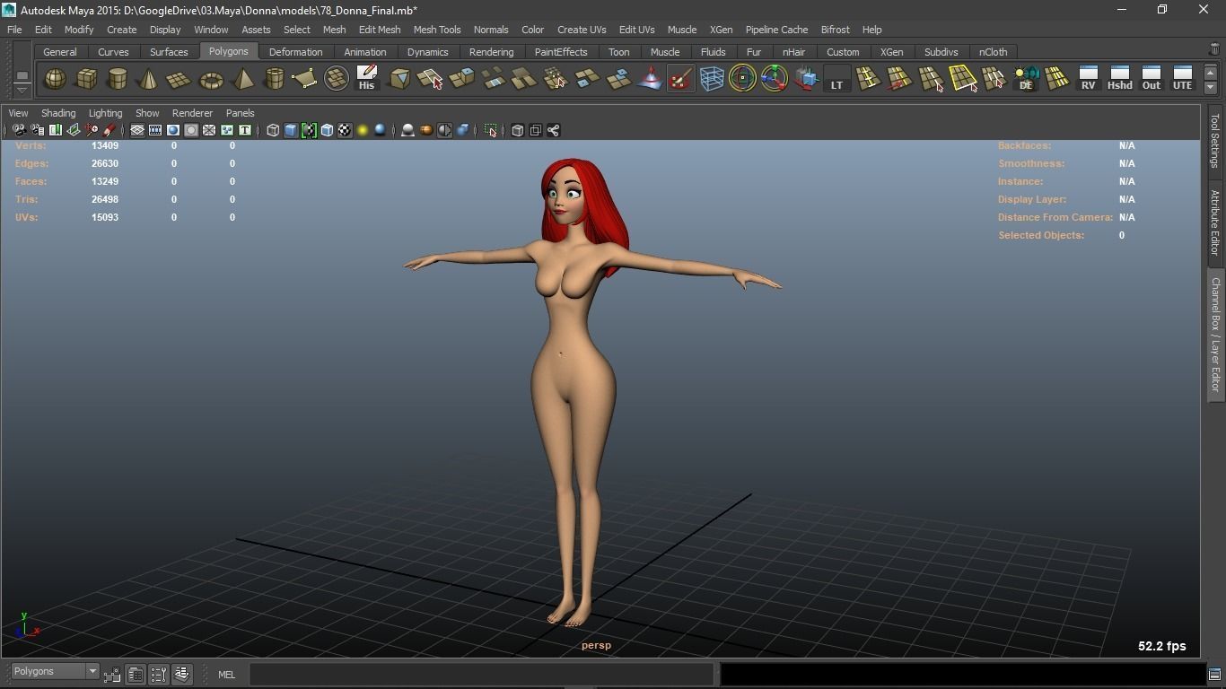Expand the Attribute Editor side tab

coord(1215,222)
